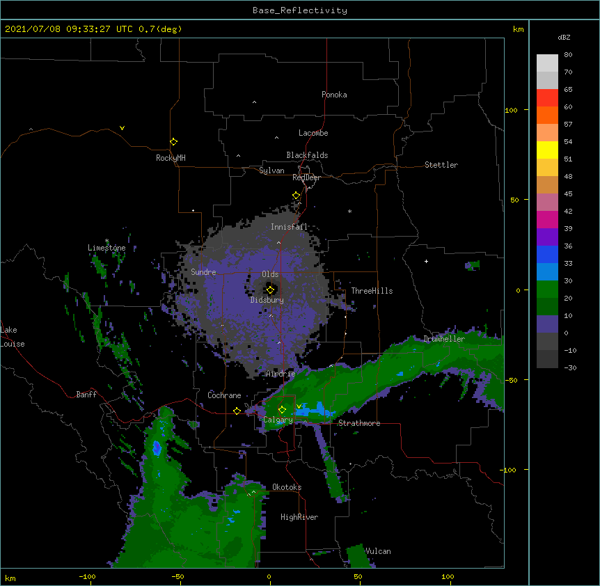The height and width of the screenshot is (586, 600).
Task: Click the Sylvan label
Action: coord(271,171)
